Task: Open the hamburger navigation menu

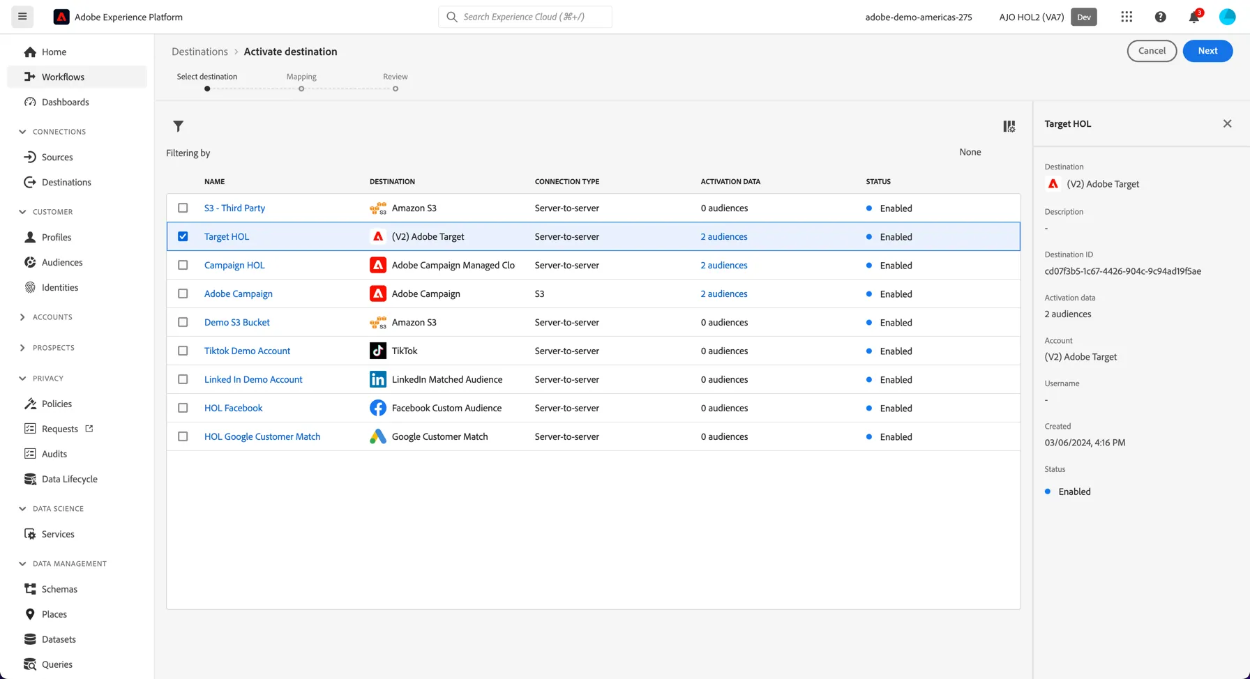Action: [x=22, y=17]
